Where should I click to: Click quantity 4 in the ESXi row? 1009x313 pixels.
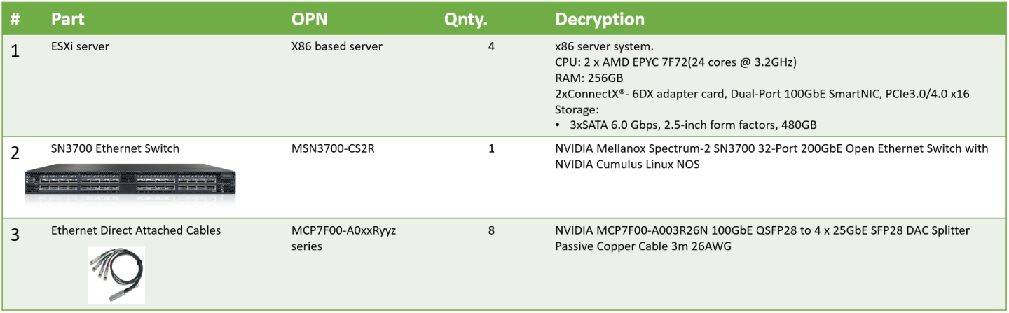click(491, 47)
